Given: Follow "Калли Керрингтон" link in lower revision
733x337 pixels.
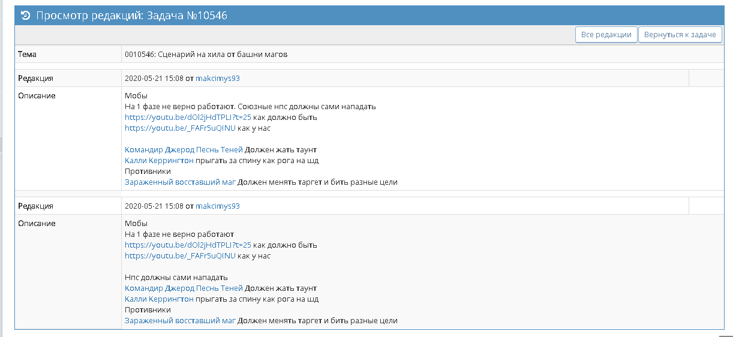Looking at the screenshot, I should [159, 299].
